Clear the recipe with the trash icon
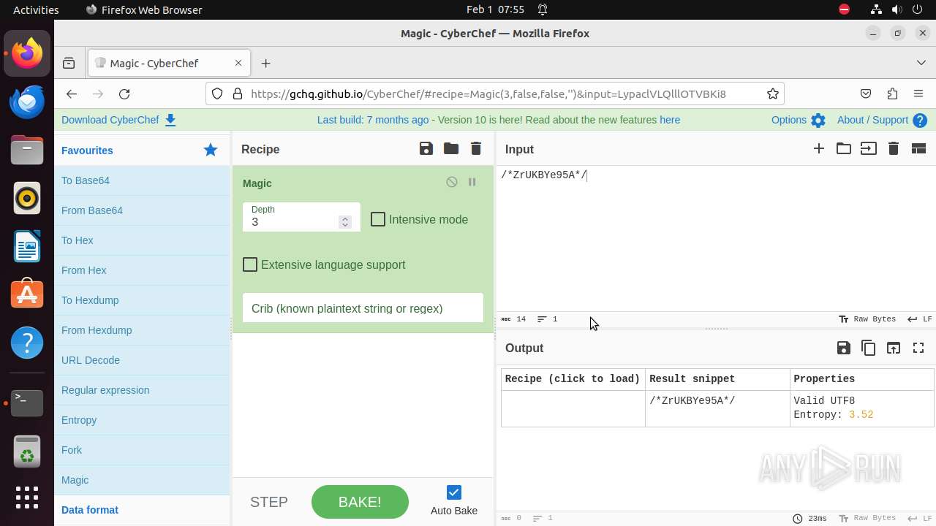 point(476,149)
